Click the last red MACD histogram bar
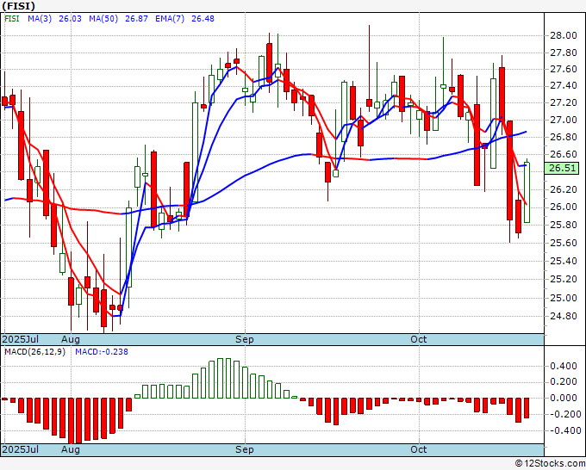586x470 pixels. click(x=527, y=408)
